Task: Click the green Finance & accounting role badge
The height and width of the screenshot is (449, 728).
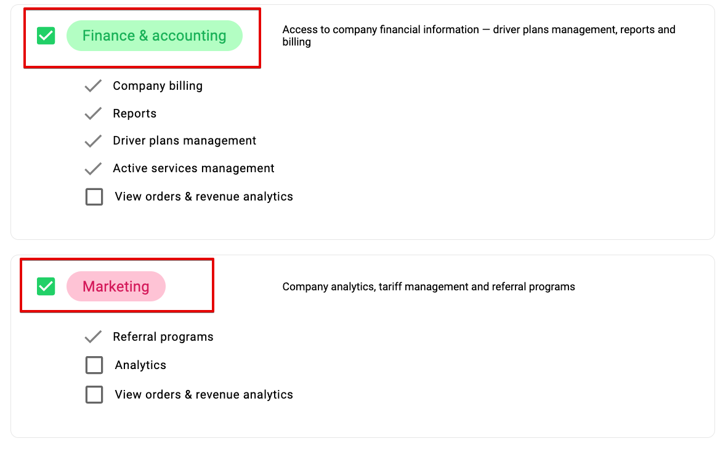Action: (x=154, y=36)
